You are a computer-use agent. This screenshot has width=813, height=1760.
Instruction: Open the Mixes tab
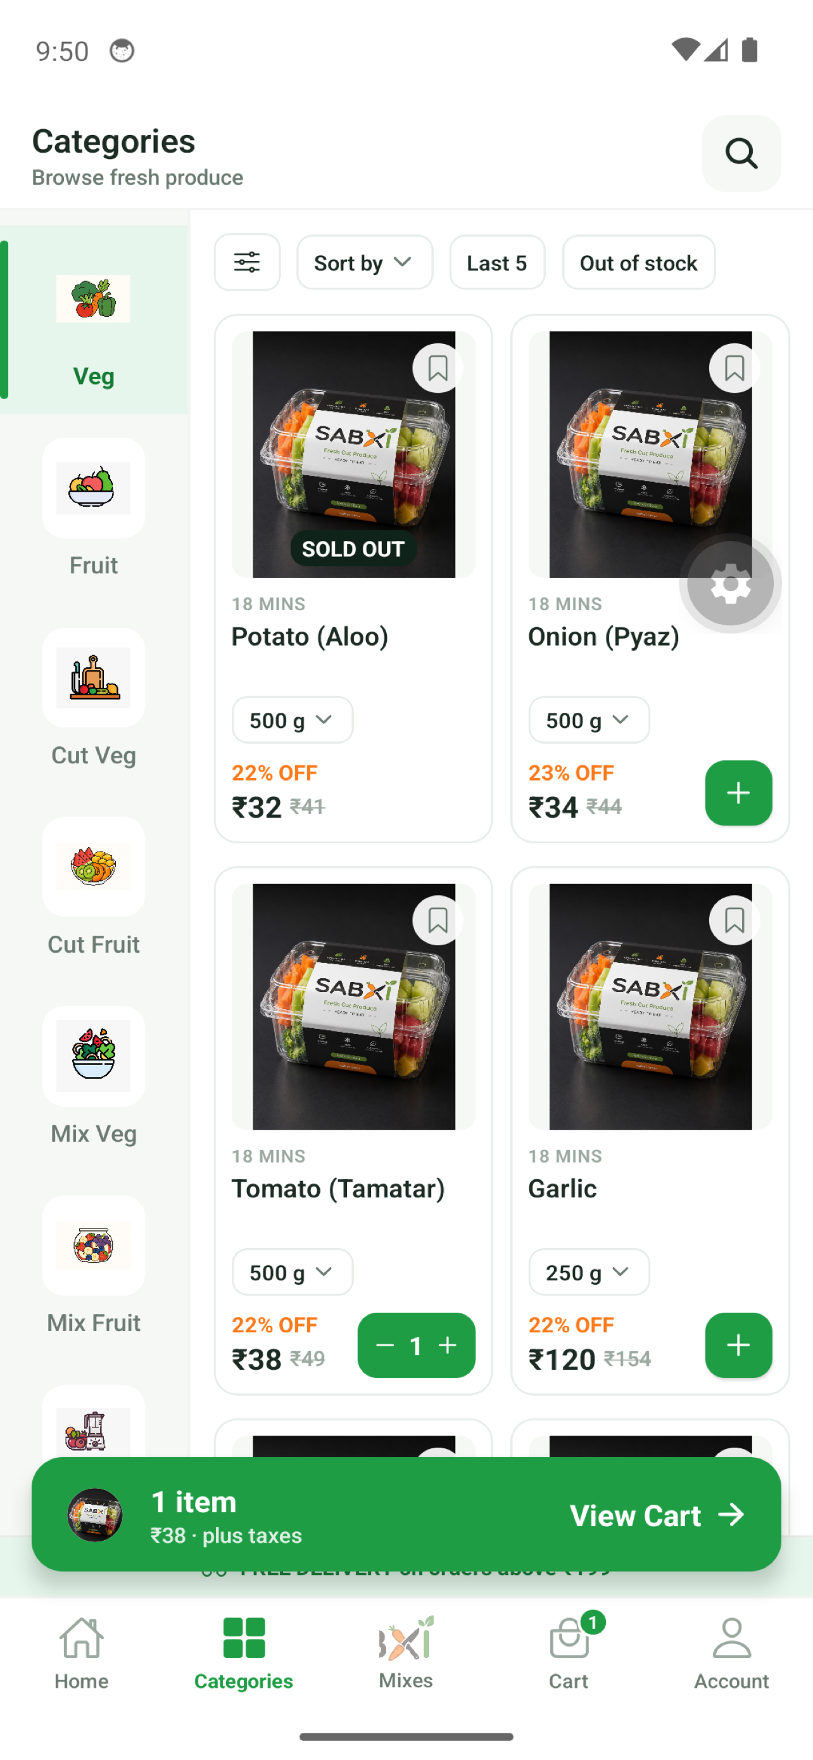[x=406, y=1654]
